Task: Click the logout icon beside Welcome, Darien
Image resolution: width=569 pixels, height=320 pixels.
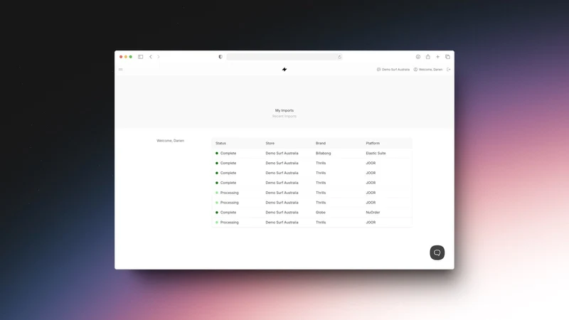Action: tap(449, 69)
